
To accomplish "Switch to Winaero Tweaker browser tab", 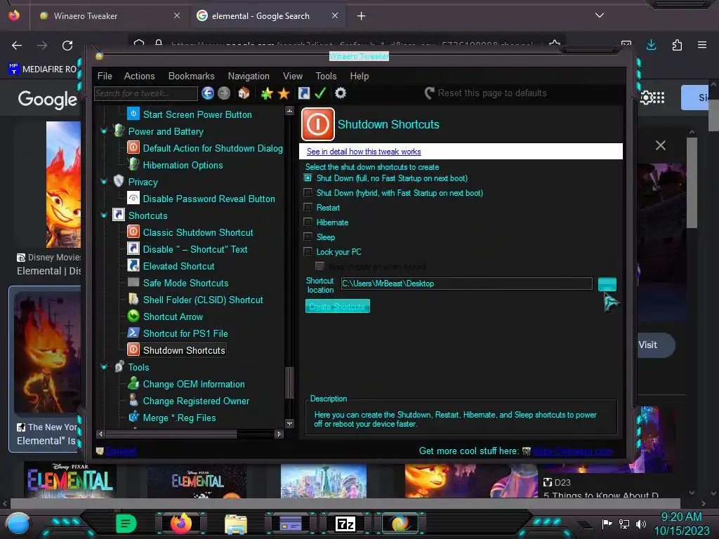I will [x=110, y=15].
